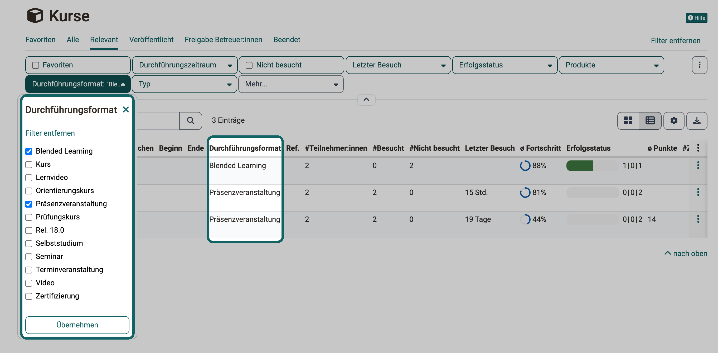The image size is (718, 353).
Task: Uncheck Blended Learning format
Action: pos(29,151)
